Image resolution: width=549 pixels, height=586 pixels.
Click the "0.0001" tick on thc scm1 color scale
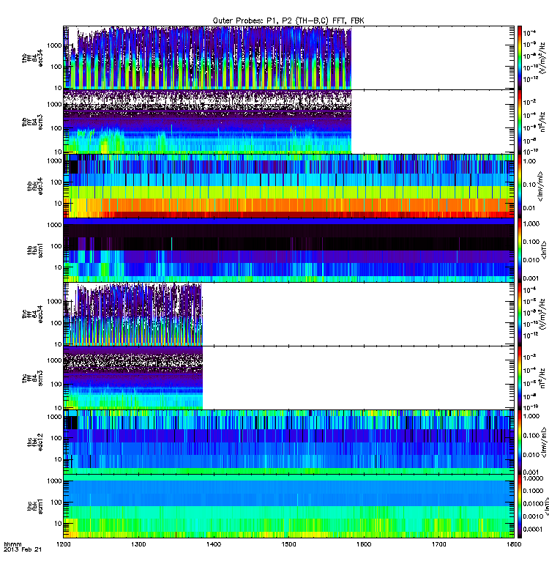click(533, 529)
